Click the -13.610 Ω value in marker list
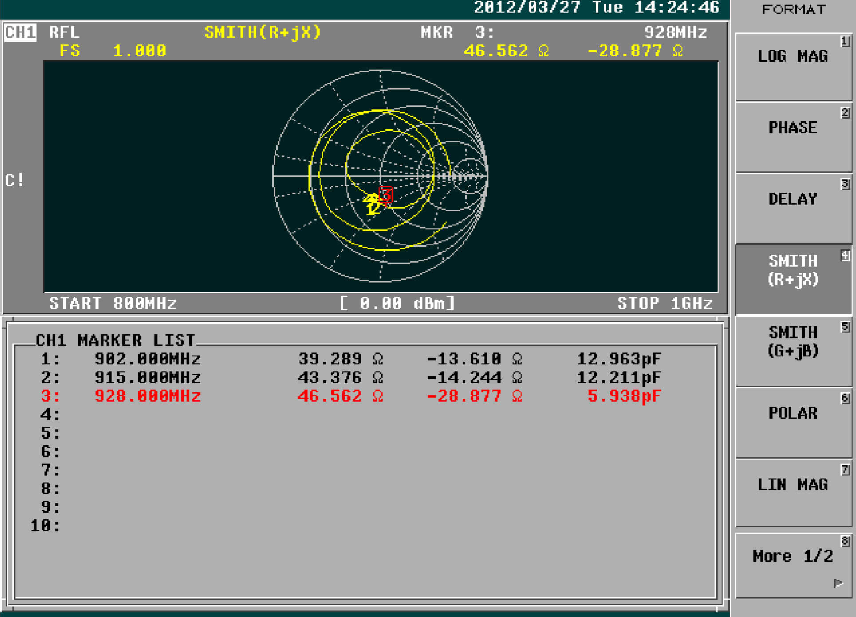Image resolution: width=856 pixels, height=617 pixels. point(475,359)
